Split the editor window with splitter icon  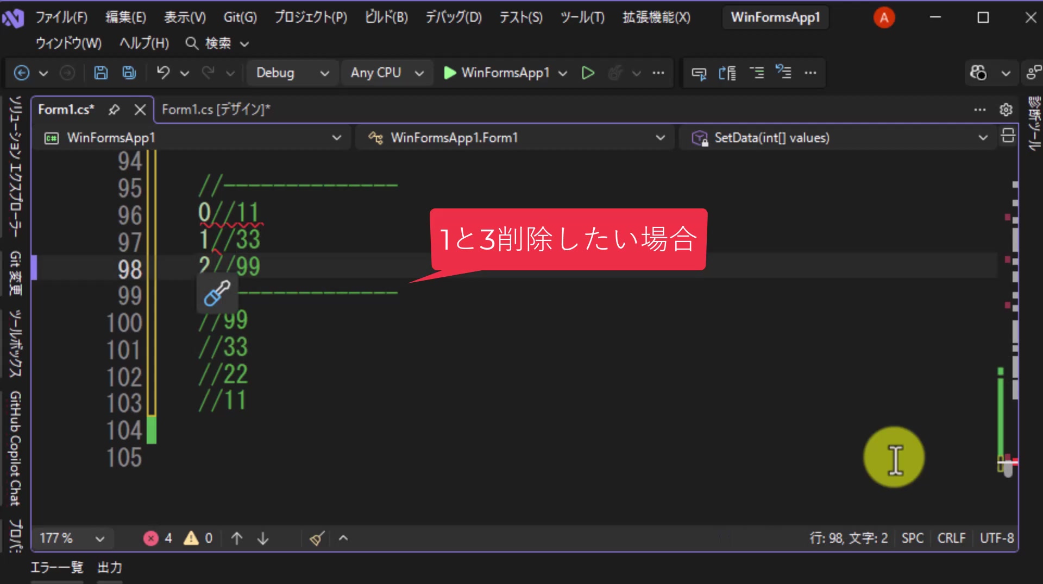1008,136
